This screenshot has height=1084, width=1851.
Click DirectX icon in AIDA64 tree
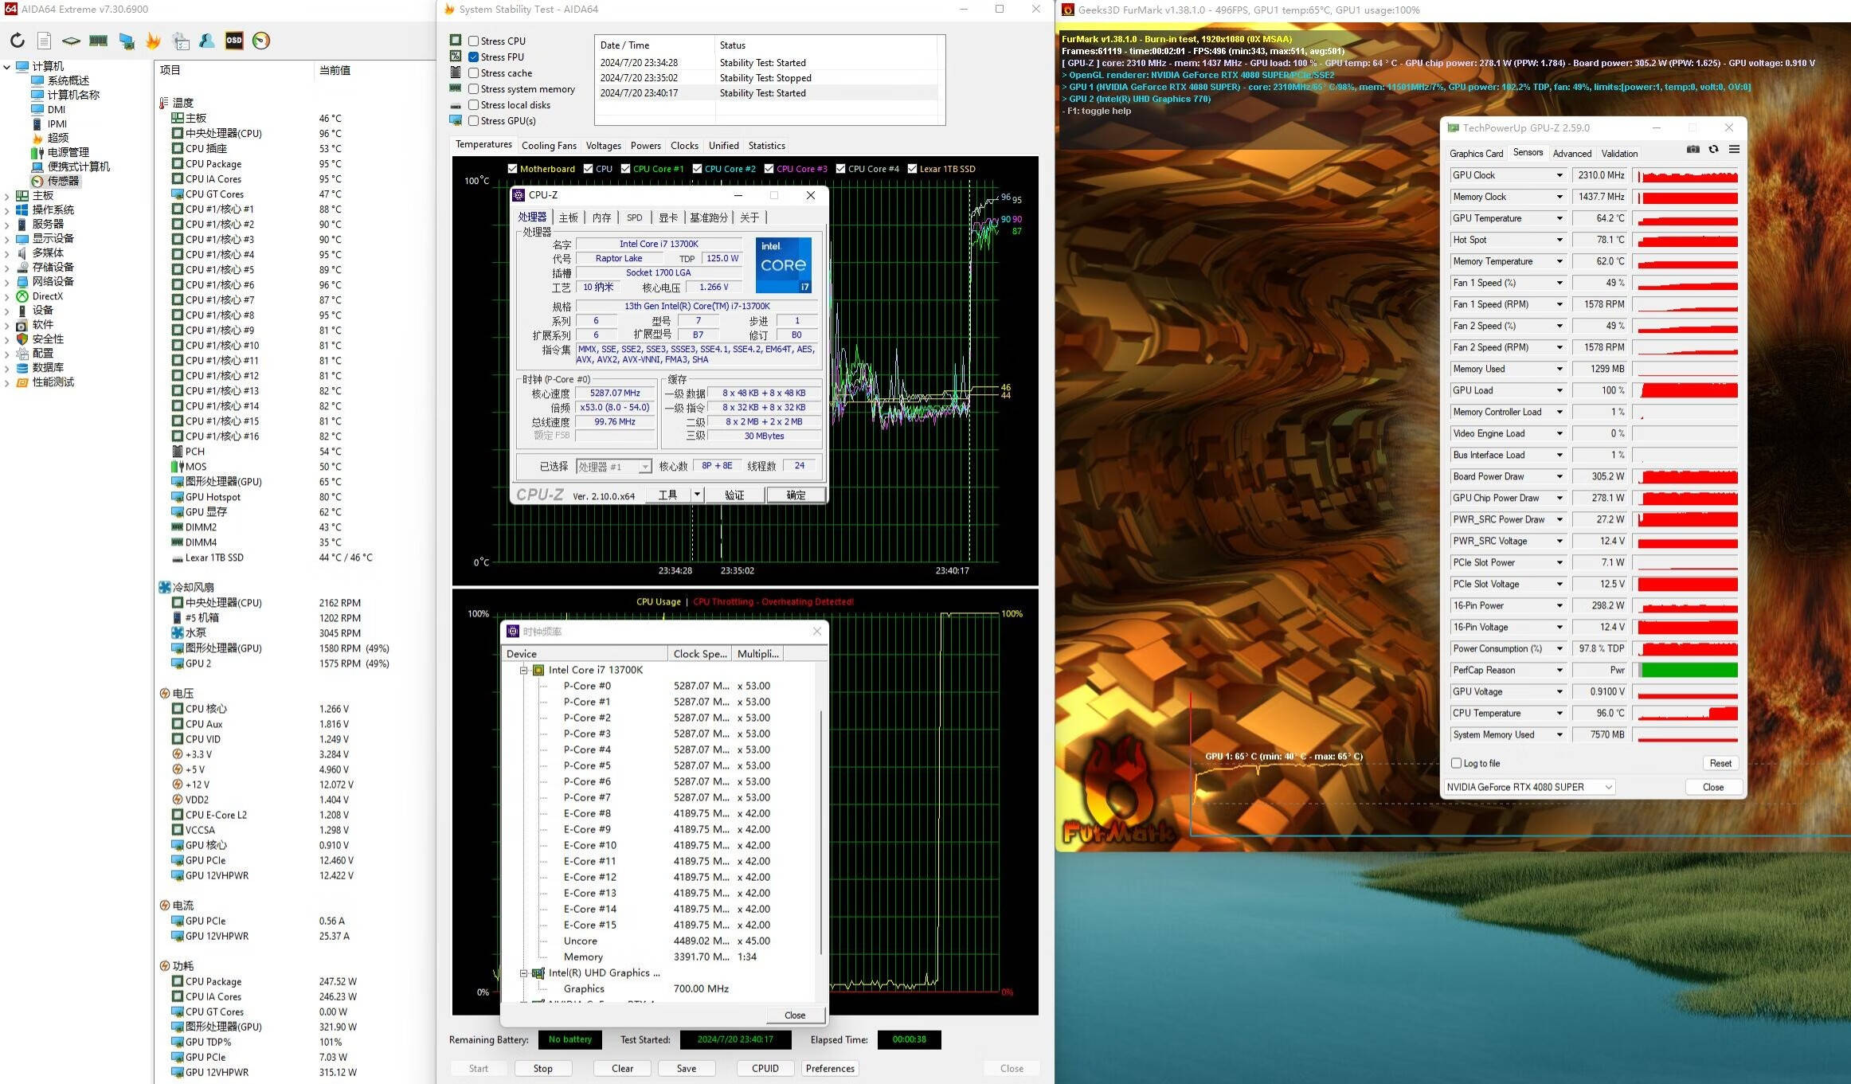click(x=22, y=295)
